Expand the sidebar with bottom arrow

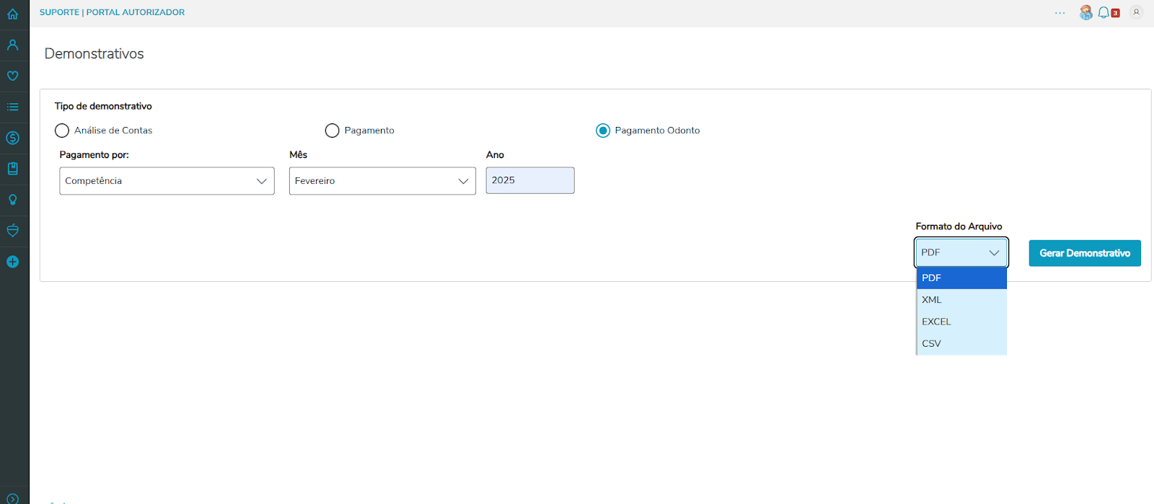(x=12, y=498)
